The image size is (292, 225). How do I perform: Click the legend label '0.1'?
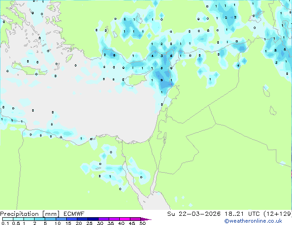(5, 223)
